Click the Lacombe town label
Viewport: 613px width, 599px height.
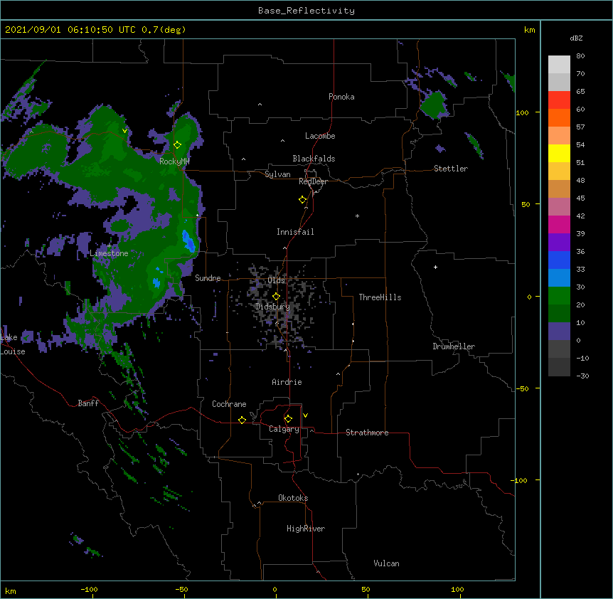pos(320,136)
